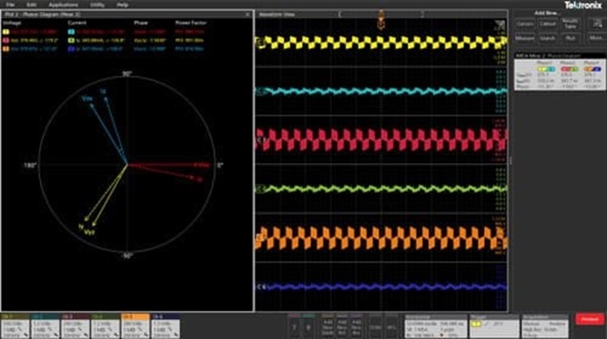The height and width of the screenshot is (339, 607).
Task: Open the Ch 2 channel badge
Action: (46, 327)
